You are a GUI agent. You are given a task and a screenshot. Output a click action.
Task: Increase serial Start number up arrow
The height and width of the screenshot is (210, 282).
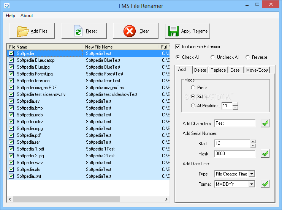pyautogui.click(x=253, y=141)
